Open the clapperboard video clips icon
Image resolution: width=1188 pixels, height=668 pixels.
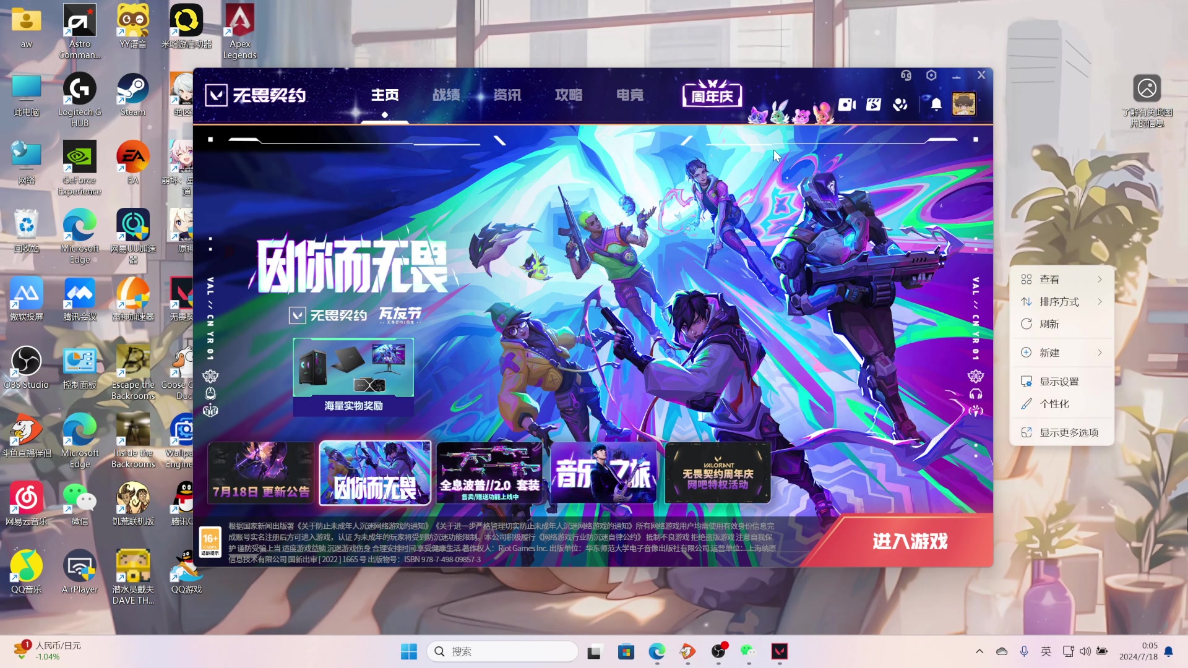(874, 105)
